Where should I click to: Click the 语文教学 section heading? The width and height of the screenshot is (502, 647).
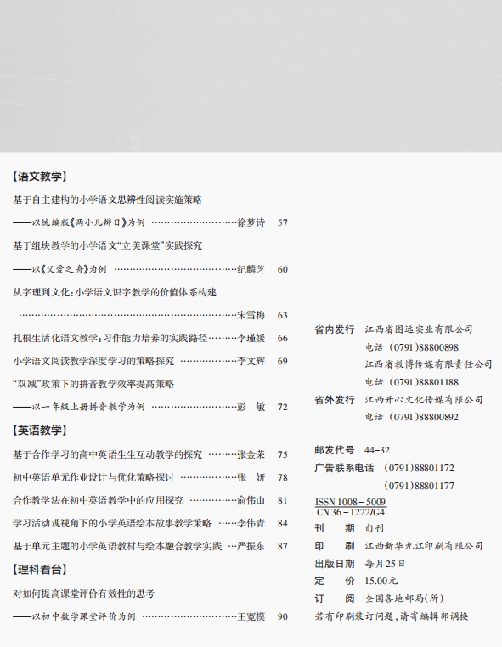(x=39, y=177)
